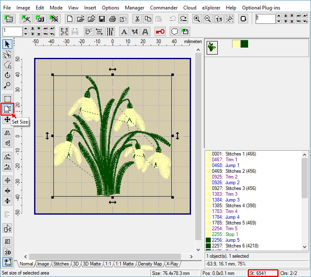Click the Cut scissors icon
Viewport: 311px width, 277px height.
(x=138, y=19)
